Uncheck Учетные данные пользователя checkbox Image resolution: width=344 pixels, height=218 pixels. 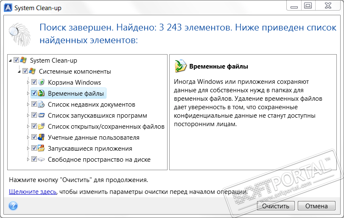[34, 137]
